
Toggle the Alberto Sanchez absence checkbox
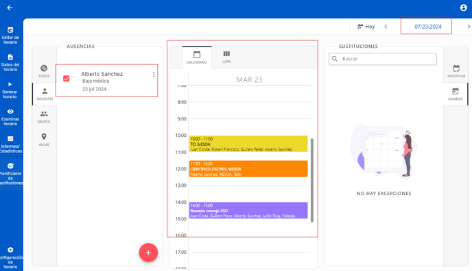point(67,79)
